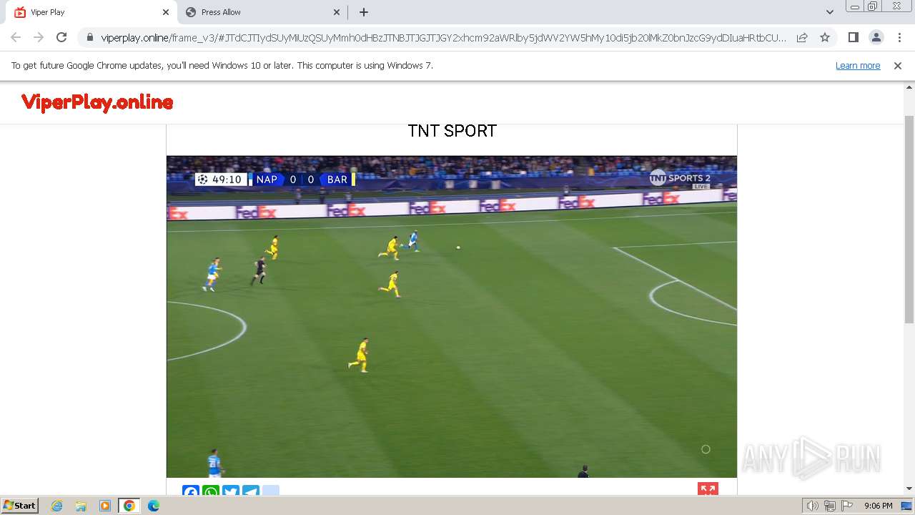915x515 pixels.
Task: Launch Internet Explorer from the taskbar
Action: (x=57, y=506)
